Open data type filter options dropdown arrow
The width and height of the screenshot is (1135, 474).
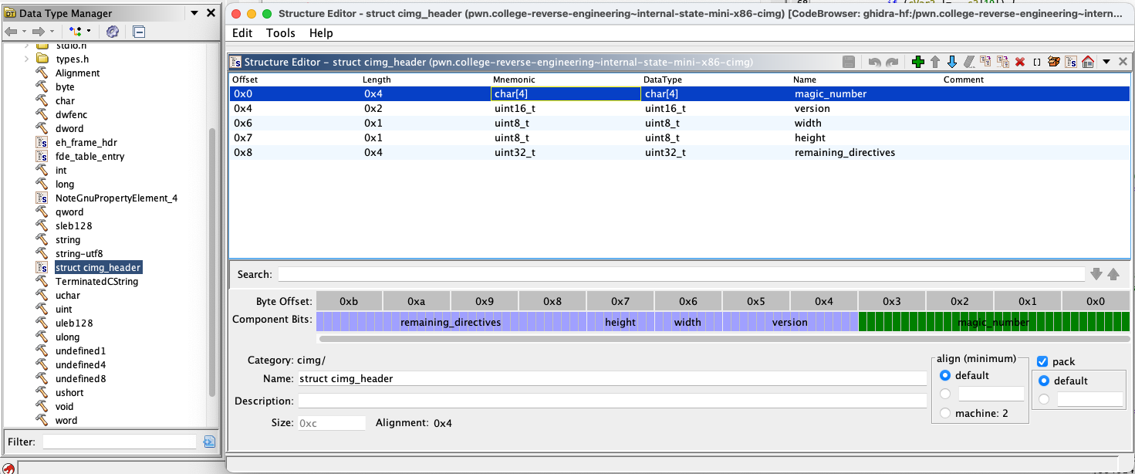[x=88, y=32]
